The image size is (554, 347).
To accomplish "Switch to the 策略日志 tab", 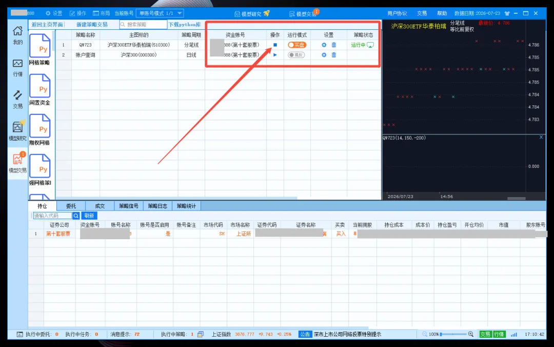I will point(157,206).
